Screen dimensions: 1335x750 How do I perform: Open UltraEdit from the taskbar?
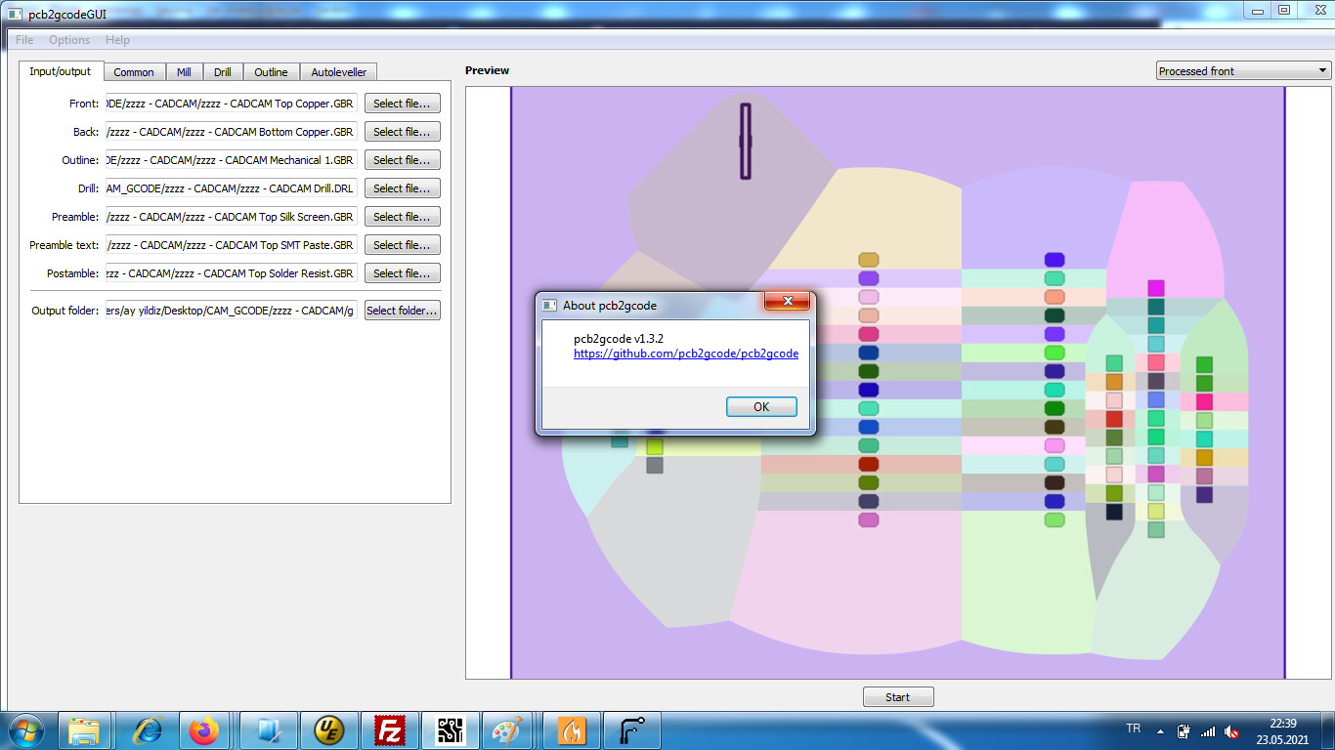click(x=329, y=729)
